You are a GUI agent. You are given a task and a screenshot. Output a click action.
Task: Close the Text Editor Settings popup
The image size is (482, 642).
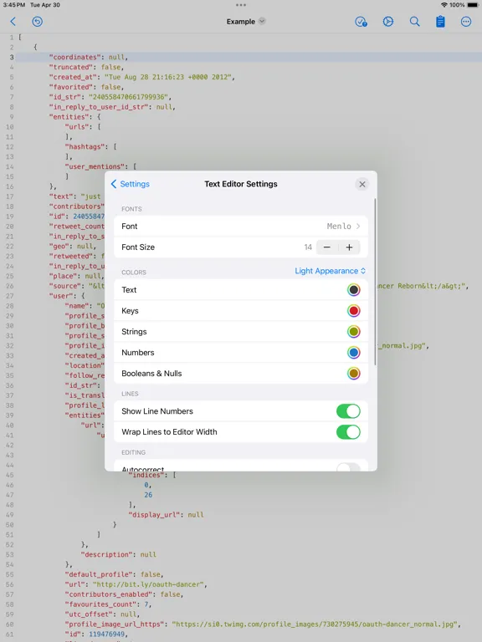(361, 184)
